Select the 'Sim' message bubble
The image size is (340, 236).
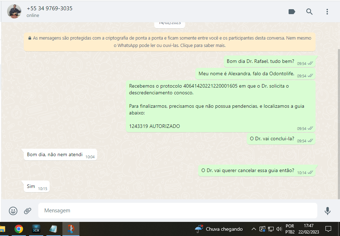pos(31,186)
